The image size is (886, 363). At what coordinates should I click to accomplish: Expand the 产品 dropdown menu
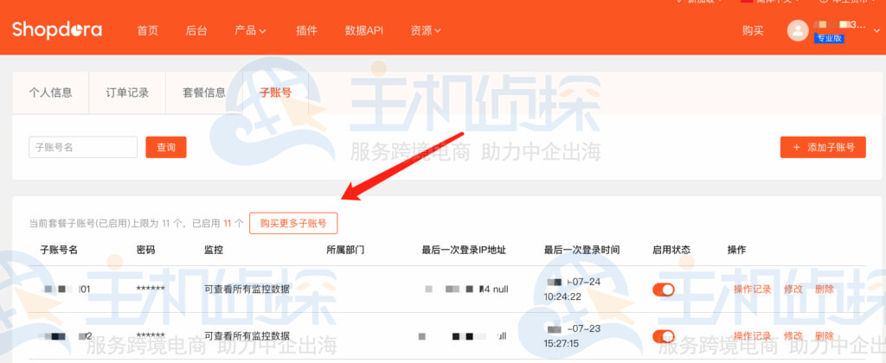(x=250, y=30)
